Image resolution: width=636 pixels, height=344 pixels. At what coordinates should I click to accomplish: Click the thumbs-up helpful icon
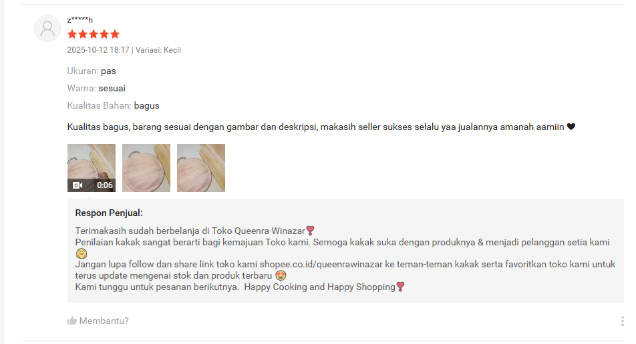pos(71,321)
